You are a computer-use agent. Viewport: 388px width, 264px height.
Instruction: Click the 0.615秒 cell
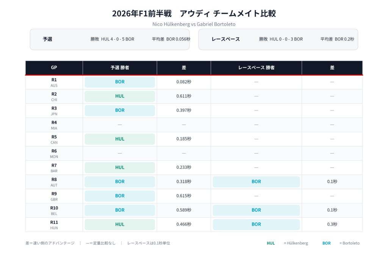pos(184,196)
